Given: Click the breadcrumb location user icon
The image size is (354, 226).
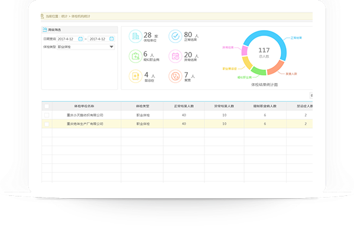Looking at the screenshot, I should 42,16.
